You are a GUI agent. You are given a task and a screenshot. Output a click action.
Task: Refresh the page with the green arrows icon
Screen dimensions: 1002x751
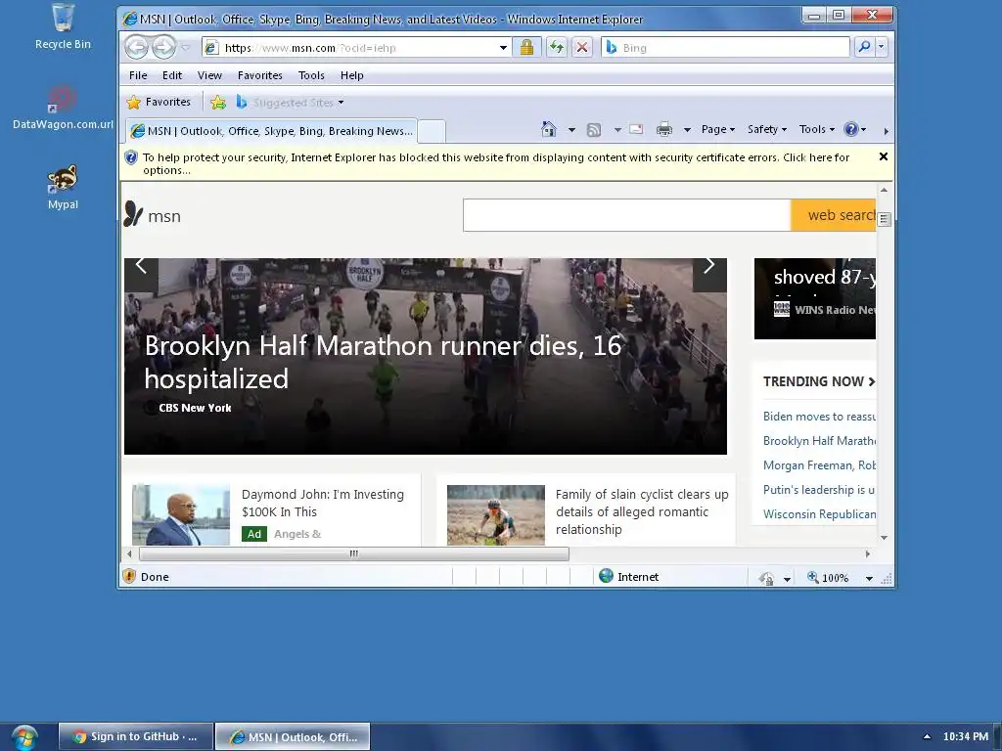click(557, 47)
